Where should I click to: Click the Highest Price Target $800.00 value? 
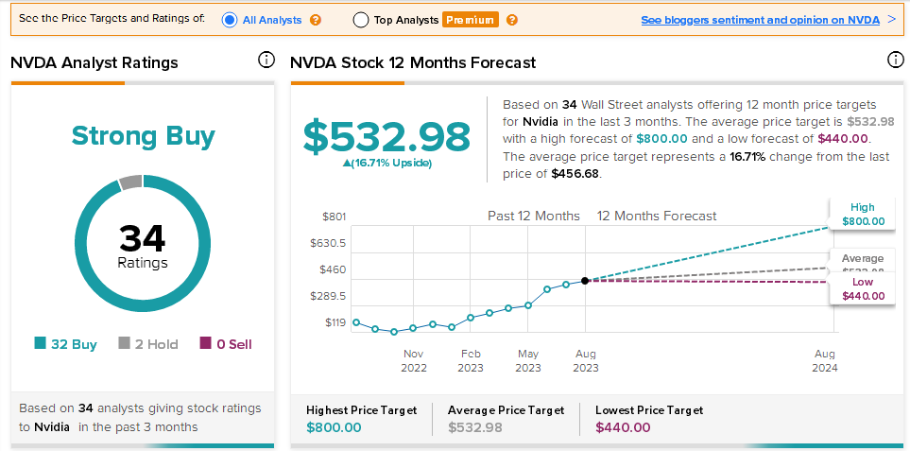(334, 427)
